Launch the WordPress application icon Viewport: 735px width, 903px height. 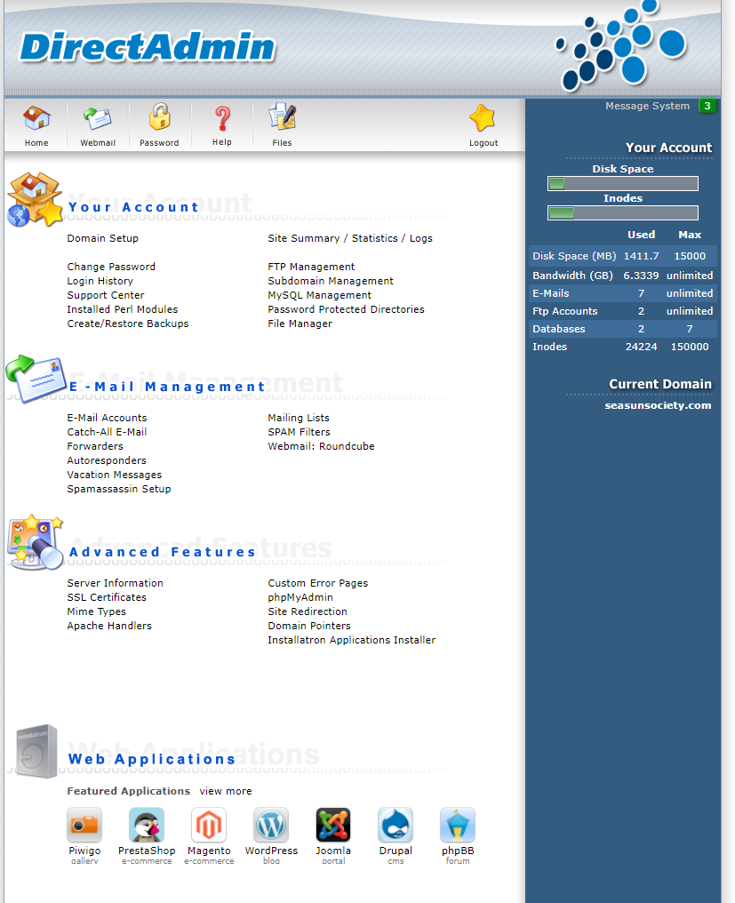pyautogui.click(x=271, y=825)
